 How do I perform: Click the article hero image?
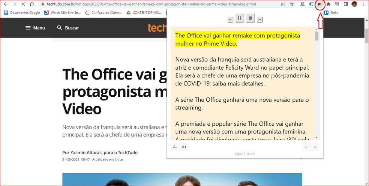pos(182,179)
